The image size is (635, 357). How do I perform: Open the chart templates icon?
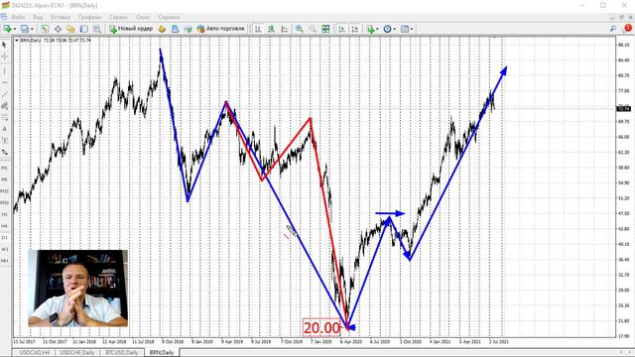coord(404,29)
